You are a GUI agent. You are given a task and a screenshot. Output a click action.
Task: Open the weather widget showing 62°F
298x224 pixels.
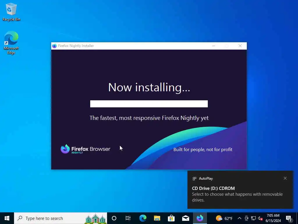(224, 218)
